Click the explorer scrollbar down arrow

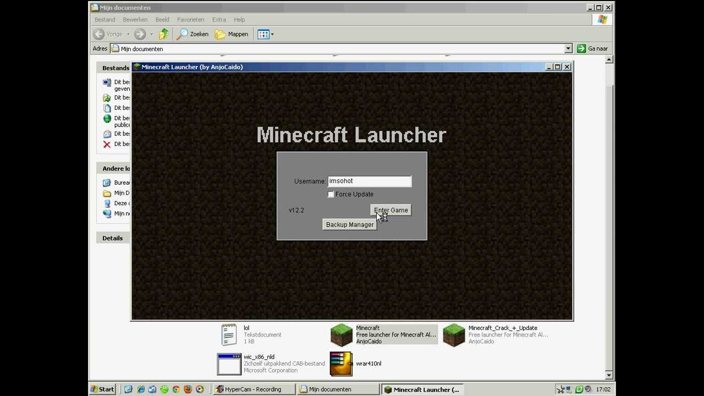coord(609,376)
